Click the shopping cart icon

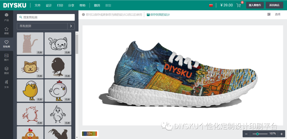239,5
